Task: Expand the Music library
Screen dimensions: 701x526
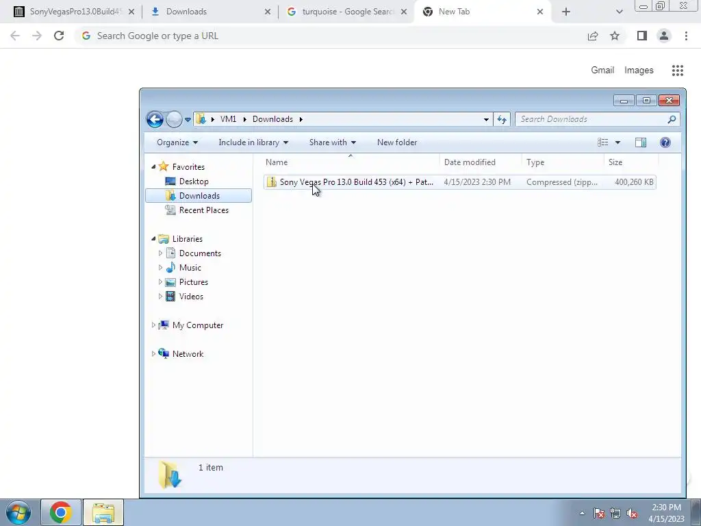Action: point(160,268)
